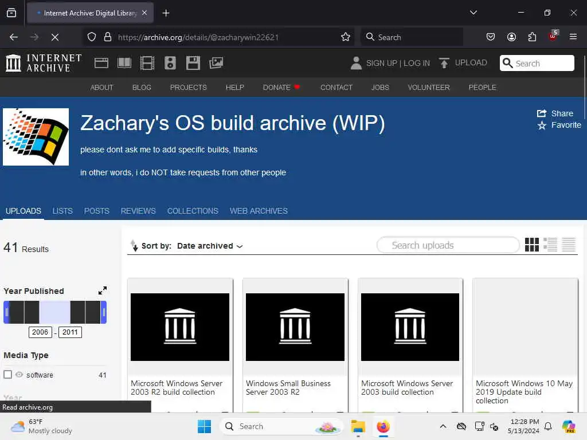Click the Donate link
Screen dimensions: 587x440
click(x=281, y=87)
